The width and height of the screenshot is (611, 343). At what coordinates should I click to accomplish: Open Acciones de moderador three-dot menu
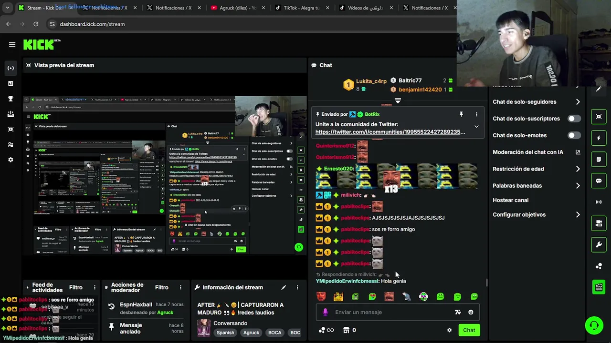180,287
